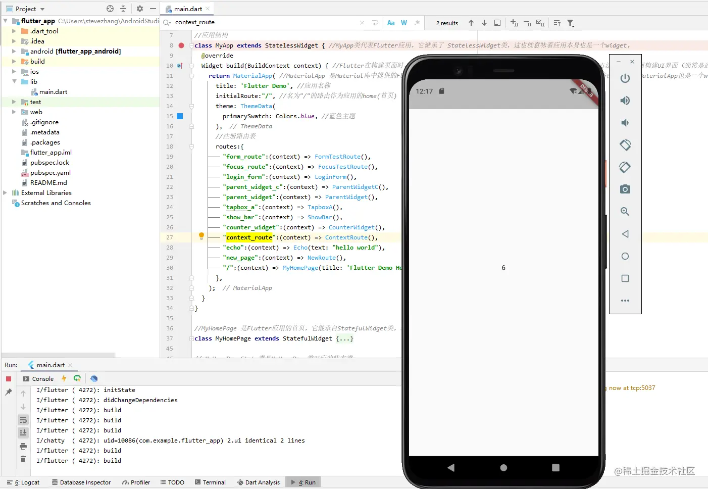Stop the running app with red square
Screen dimensions: 708x489
[x=9, y=379]
